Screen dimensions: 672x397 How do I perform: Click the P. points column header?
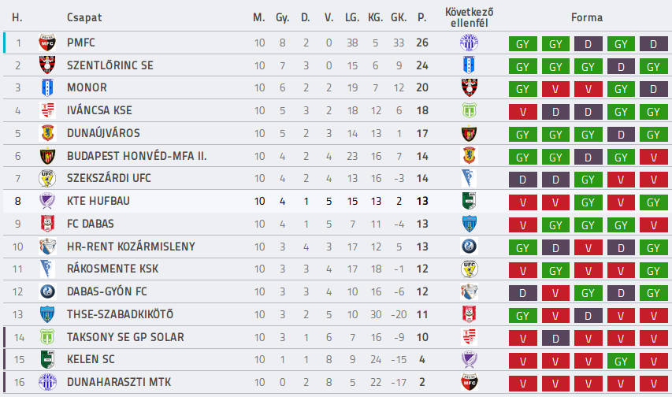421,17
